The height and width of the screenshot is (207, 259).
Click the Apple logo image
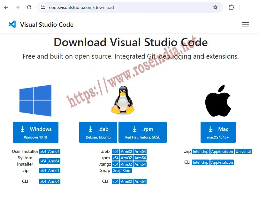tap(218, 101)
